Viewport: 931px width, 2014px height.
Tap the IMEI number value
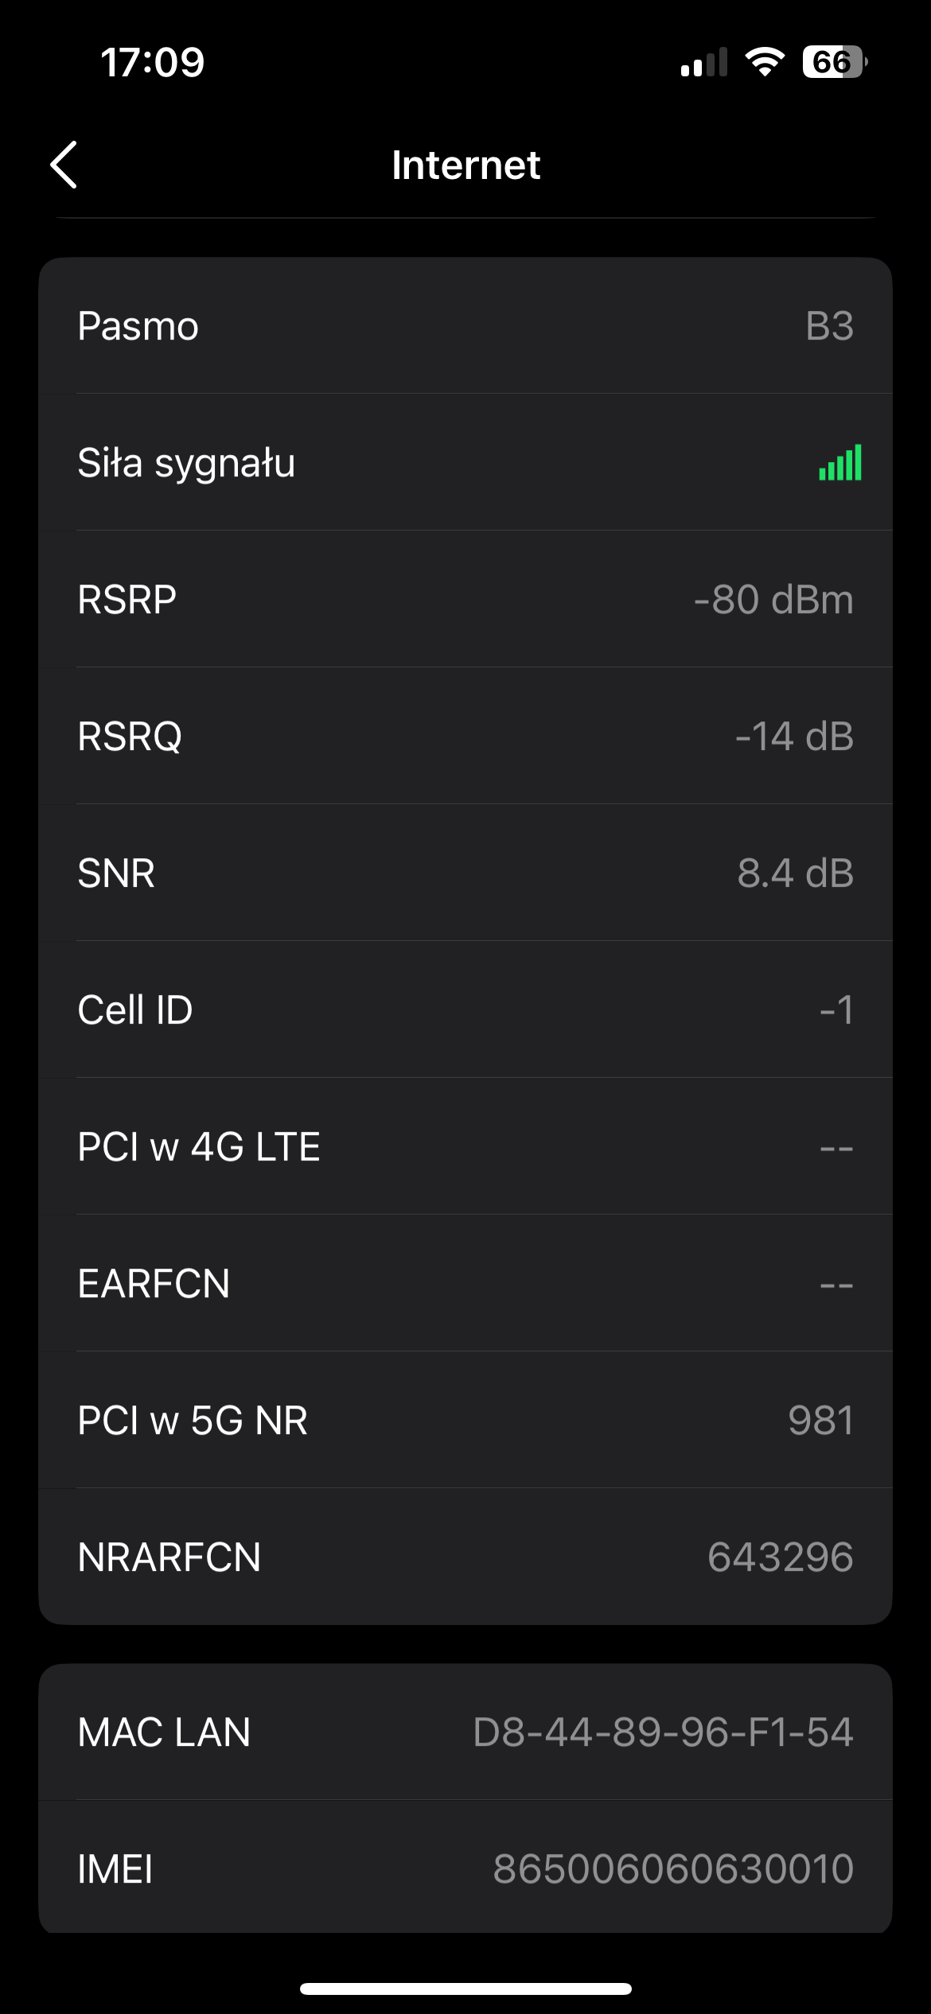(x=673, y=1869)
